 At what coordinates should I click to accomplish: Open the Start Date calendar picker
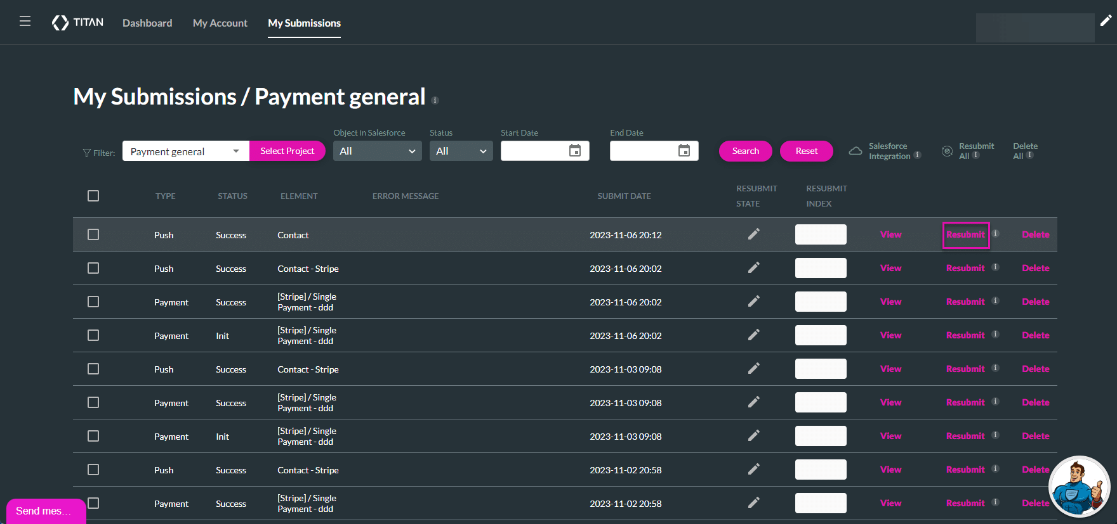tap(575, 151)
